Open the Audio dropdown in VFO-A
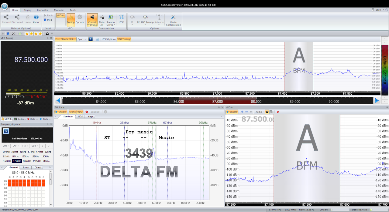Viewport: 389px width, 212px height. click(x=260, y=112)
